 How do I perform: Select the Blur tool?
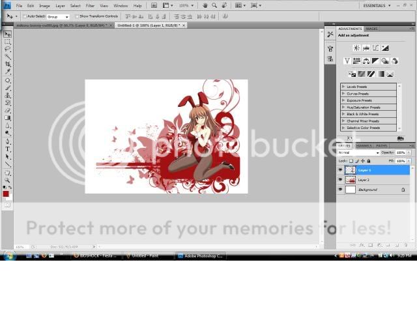point(7,125)
